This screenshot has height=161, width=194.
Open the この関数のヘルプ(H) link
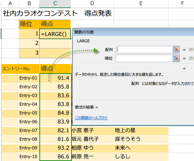[91, 118]
